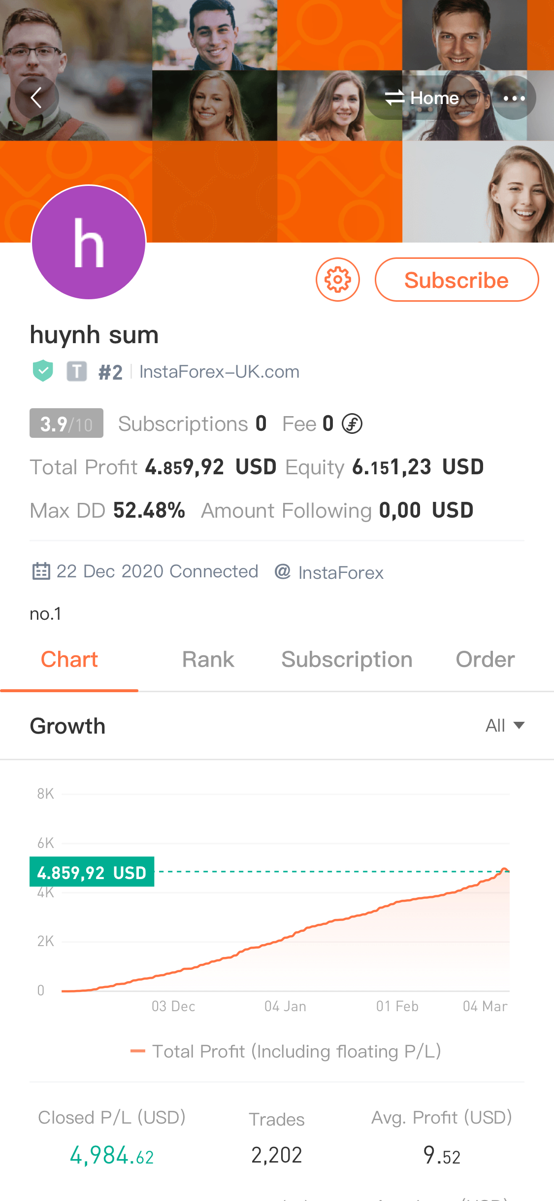Tap the 4.859,92 USD chart marker
554x1201 pixels.
[x=92, y=872]
